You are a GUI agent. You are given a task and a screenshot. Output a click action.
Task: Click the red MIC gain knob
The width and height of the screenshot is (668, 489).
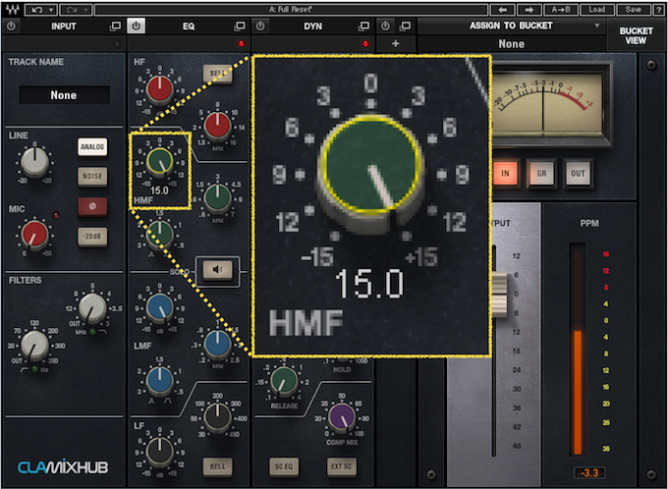[35, 234]
